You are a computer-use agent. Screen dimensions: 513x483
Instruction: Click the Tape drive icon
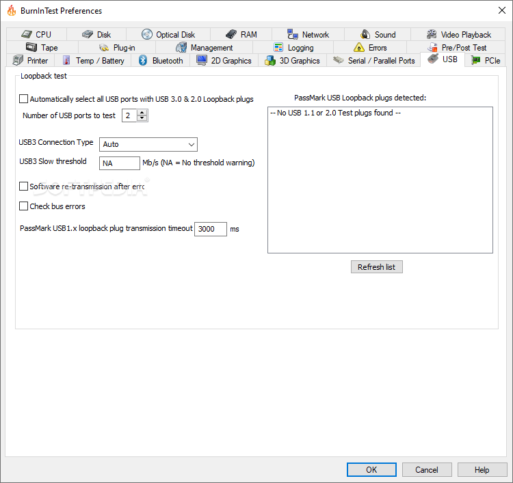pyautogui.click(x=31, y=47)
